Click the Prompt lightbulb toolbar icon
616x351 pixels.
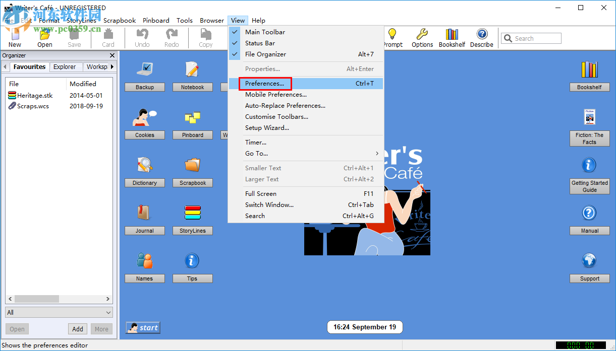click(x=393, y=38)
